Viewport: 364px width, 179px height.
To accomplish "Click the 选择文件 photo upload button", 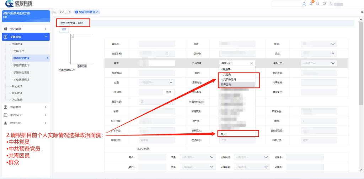I will (x=82, y=66).
